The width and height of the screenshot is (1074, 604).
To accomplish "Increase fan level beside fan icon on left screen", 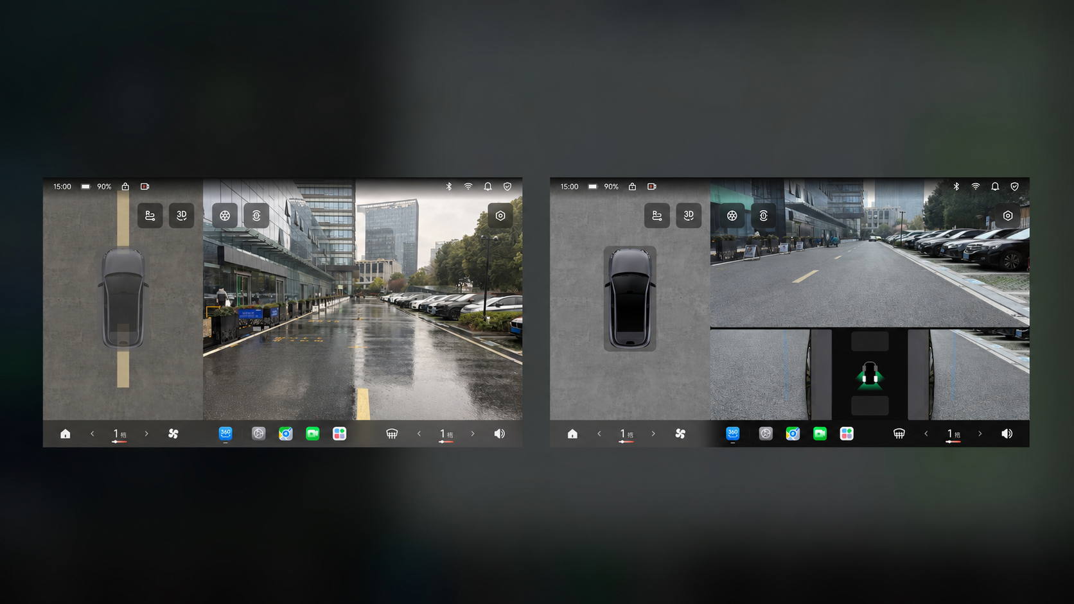I will (146, 434).
